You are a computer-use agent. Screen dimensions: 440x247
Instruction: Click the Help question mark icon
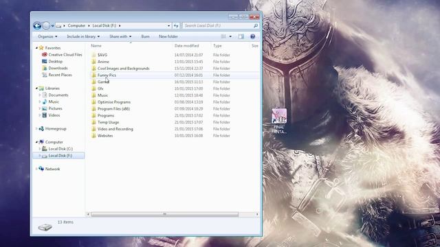tap(252, 36)
